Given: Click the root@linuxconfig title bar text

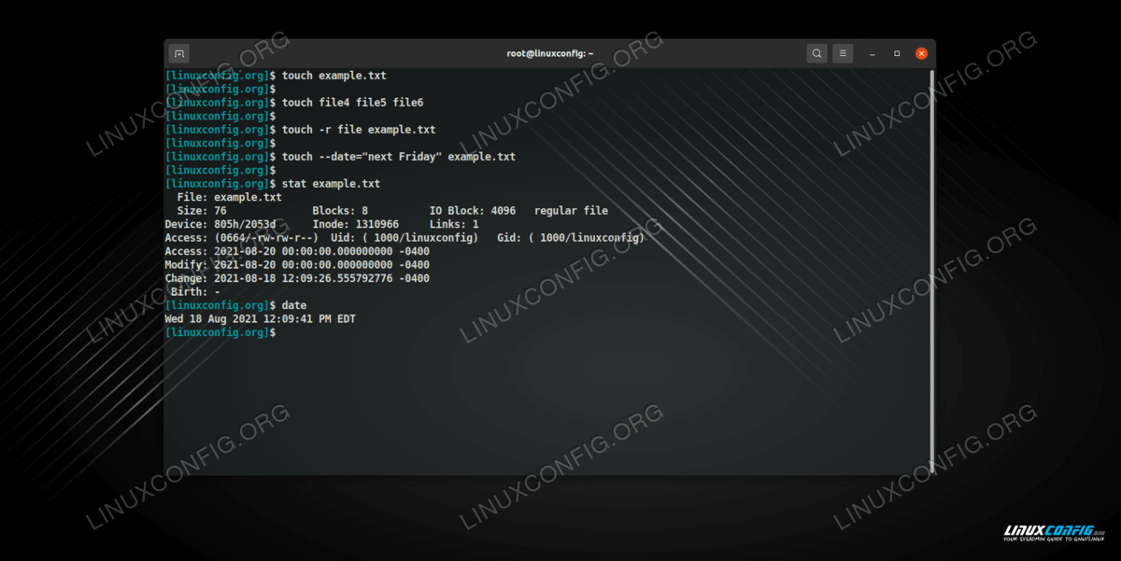Looking at the screenshot, I should [549, 54].
